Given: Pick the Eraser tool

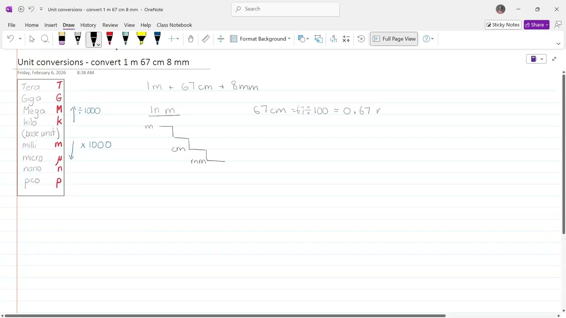Looking at the screenshot, I should (x=62, y=39).
